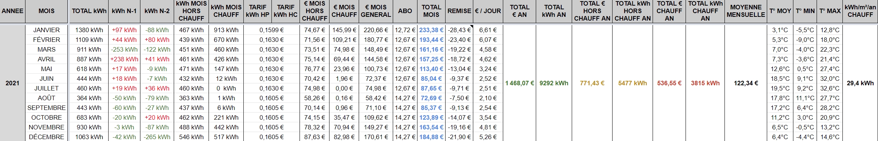Click the annual total 1 468,07 € cell
878x141 pixels.
520,83
